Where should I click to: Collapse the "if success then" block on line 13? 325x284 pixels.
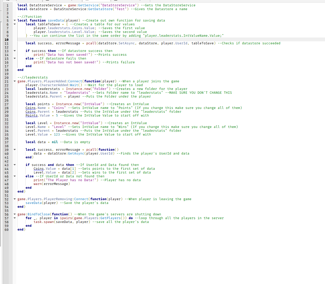tap(15, 51)
